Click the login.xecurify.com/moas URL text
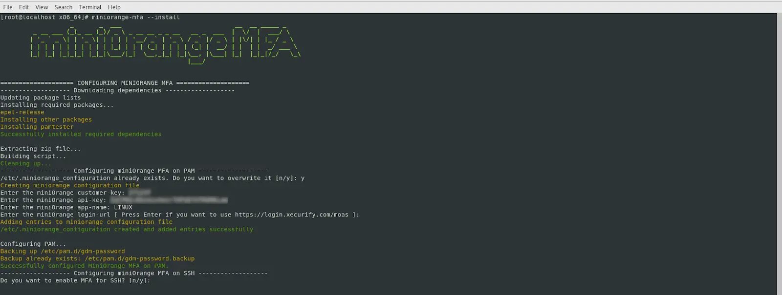The height and width of the screenshot is (295, 782). [292, 215]
